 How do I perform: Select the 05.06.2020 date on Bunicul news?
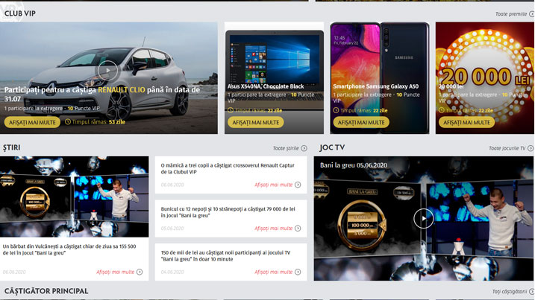click(172, 229)
